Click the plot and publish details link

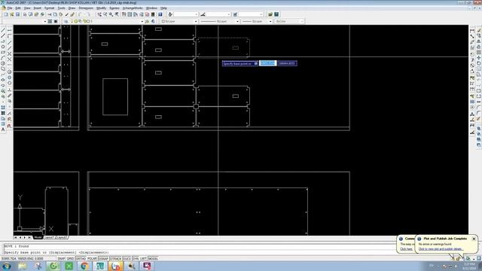tap(441, 249)
